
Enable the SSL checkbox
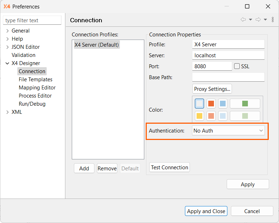click(x=237, y=66)
